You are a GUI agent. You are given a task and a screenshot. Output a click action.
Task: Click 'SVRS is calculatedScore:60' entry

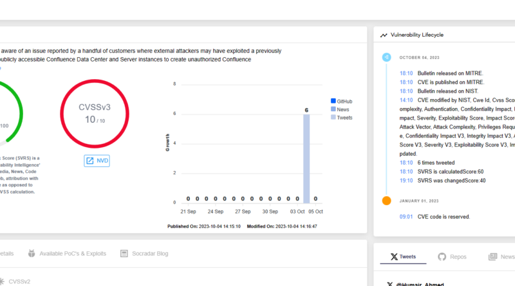[x=450, y=172]
